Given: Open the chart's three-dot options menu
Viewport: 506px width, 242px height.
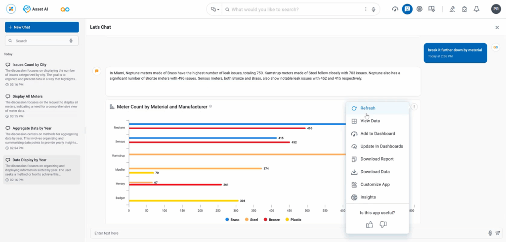Looking at the screenshot, I should point(414,107).
